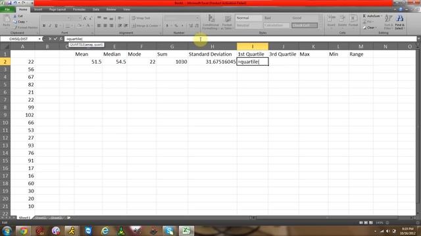Align text right
Viewport: 421px width, 236px height.
(x=111, y=26)
